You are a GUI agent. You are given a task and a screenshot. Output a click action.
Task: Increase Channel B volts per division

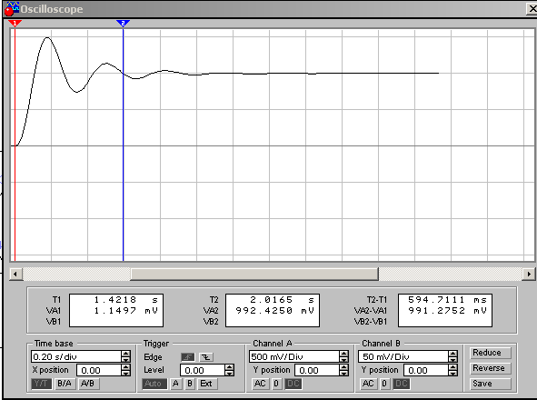[x=452, y=354]
